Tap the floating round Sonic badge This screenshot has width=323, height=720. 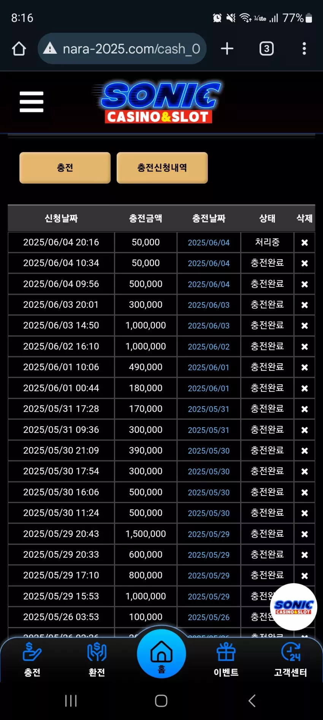coord(294,607)
